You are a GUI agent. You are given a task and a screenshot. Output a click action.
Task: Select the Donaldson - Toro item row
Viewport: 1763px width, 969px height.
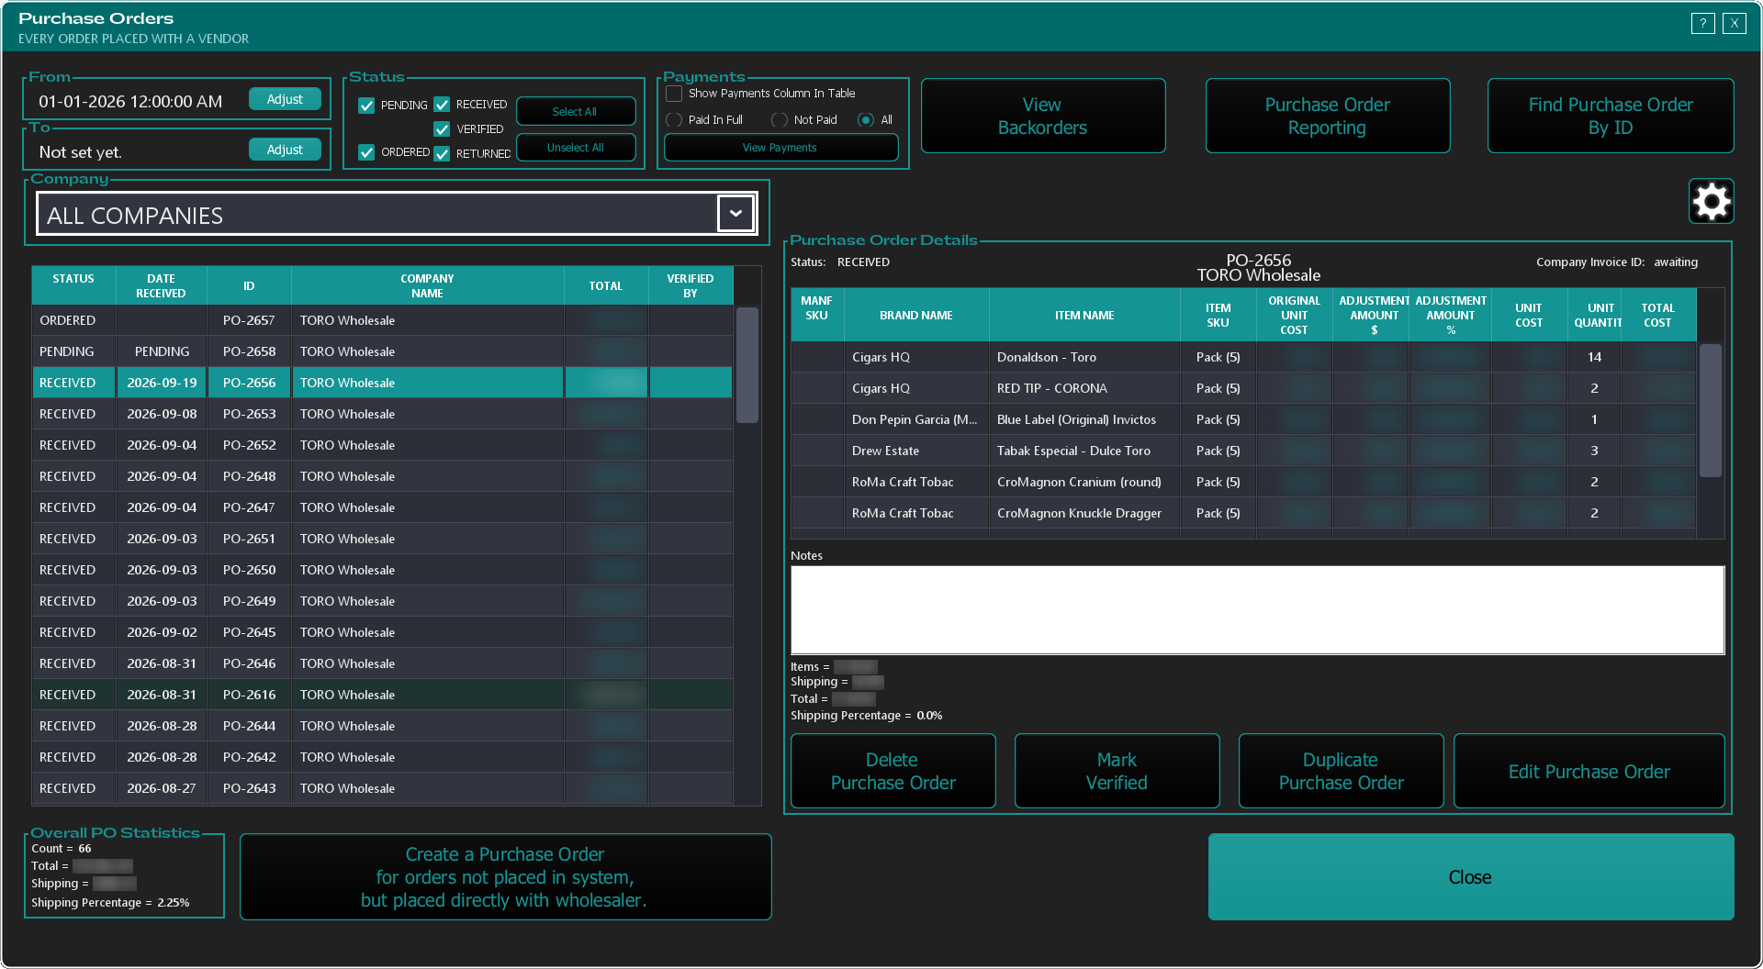pos(1243,357)
